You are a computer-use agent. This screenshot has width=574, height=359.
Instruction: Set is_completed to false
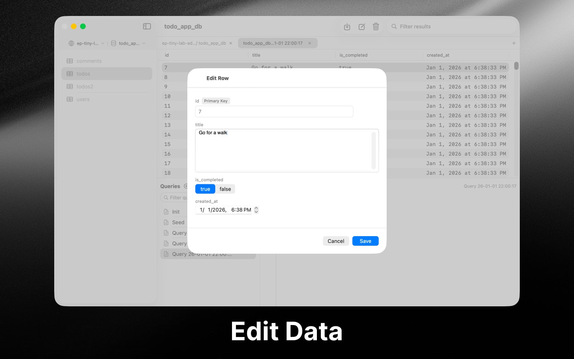tap(225, 189)
